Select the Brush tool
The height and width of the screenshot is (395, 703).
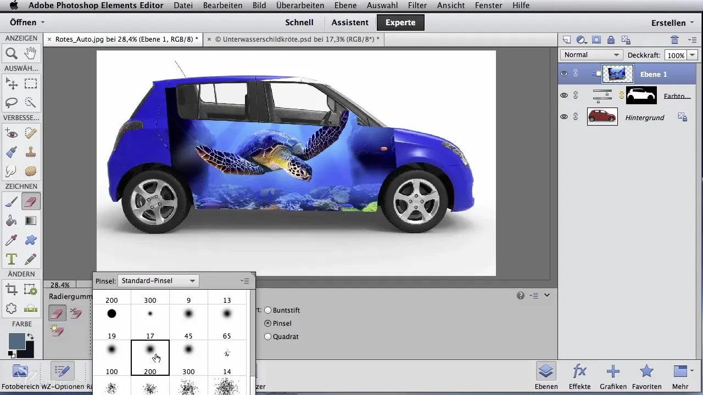pos(12,201)
